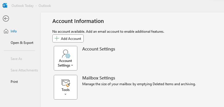
Task: Click the Add Account button
Action: (68, 38)
